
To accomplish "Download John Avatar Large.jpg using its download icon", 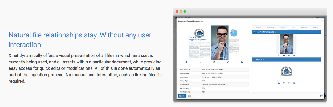I will click(x=279, y=56).
